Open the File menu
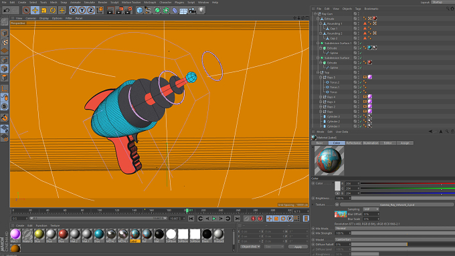Image resolution: width=455 pixels, height=256 pixels. [4, 2]
